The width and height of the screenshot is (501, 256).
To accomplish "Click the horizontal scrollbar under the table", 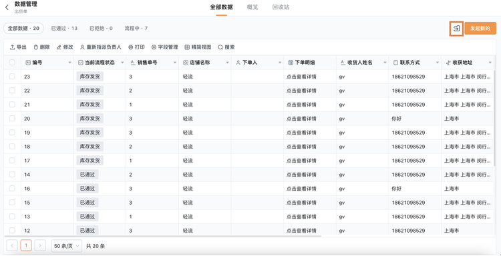I will pos(163,236).
